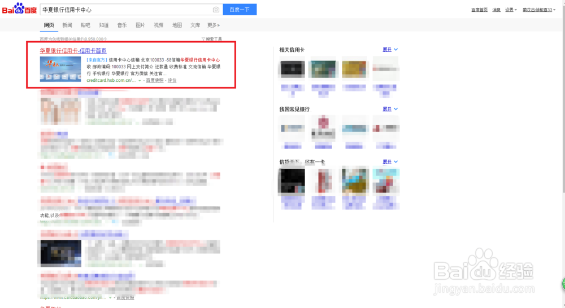The image size is (565, 308).
Task: Switch to the 新闻 tab
Action: point(67,25)
